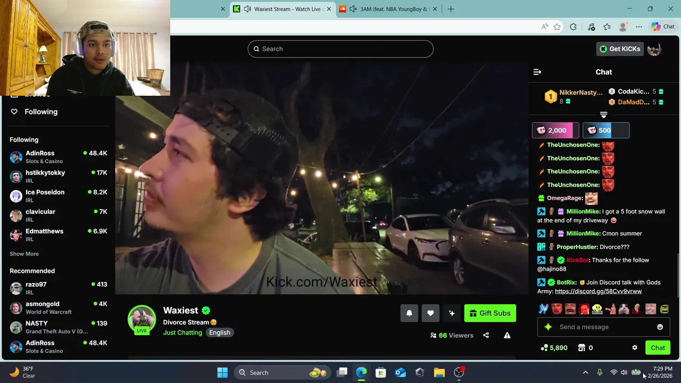This screenshot has height=383, width=681.
Task: Click the 500 gift goal bar
Action: click(606, 130)
